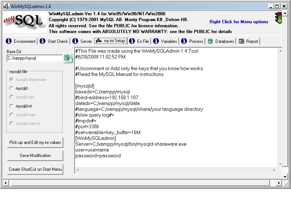Click the 'password=password' line
This screenshot has height=218, width=291.
tap(98, 156)
